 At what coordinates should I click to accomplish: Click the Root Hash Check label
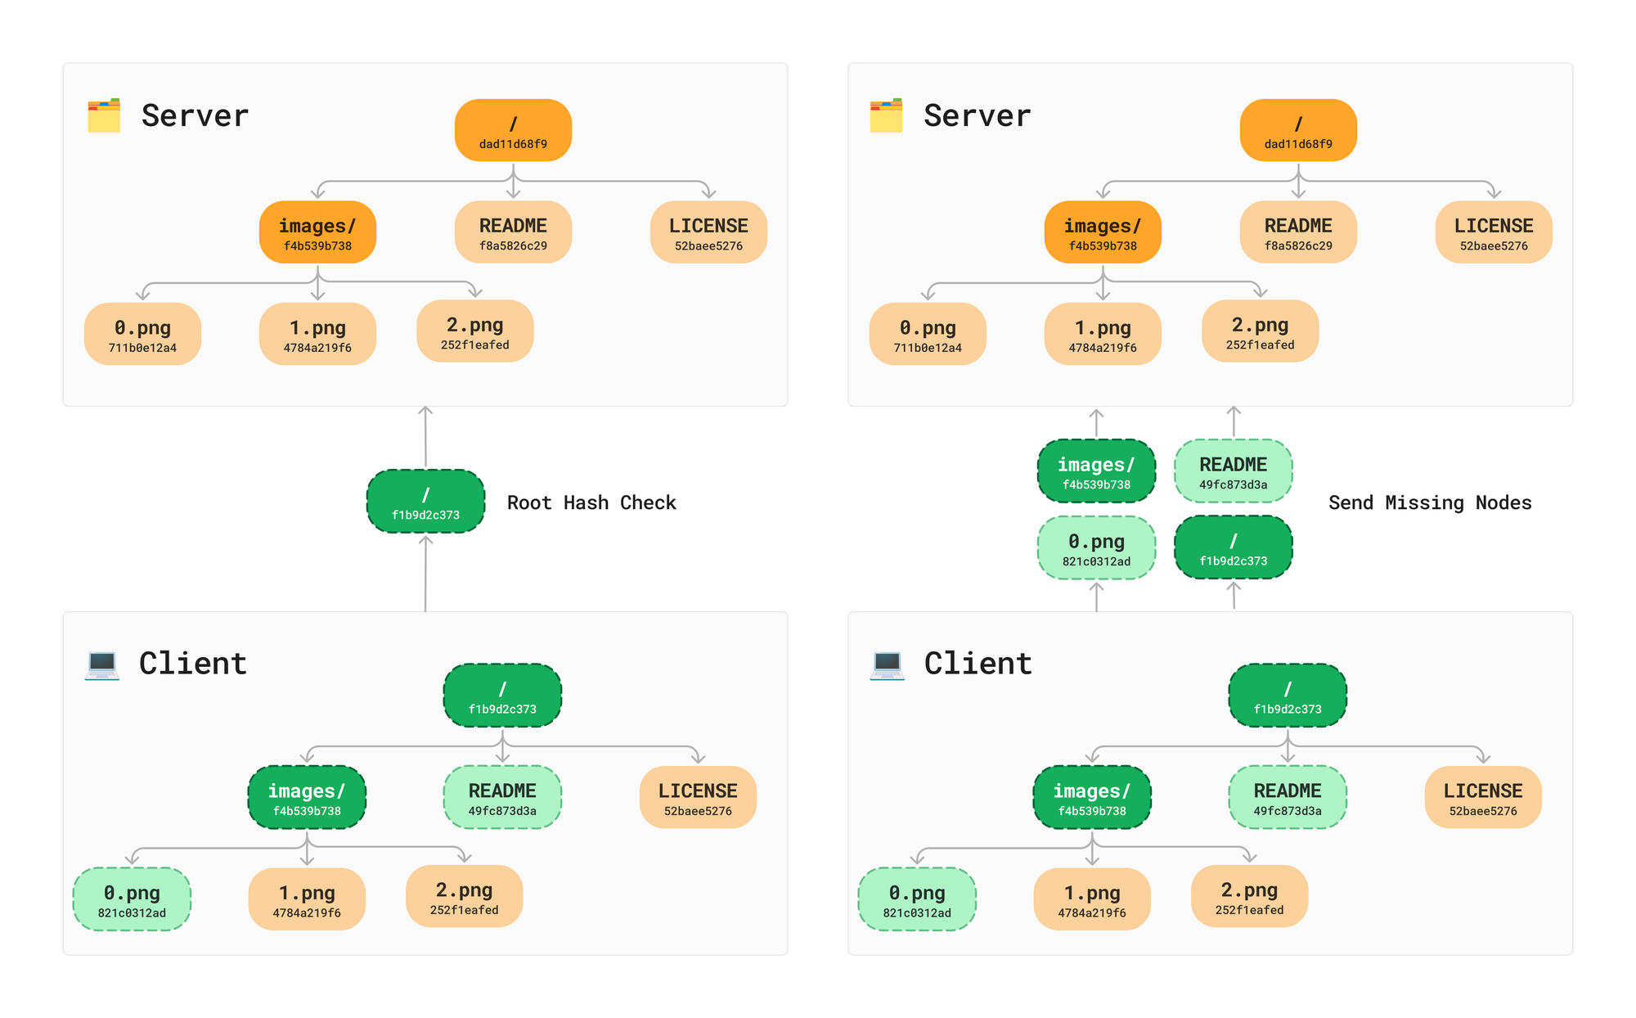[x=591, y=502]
